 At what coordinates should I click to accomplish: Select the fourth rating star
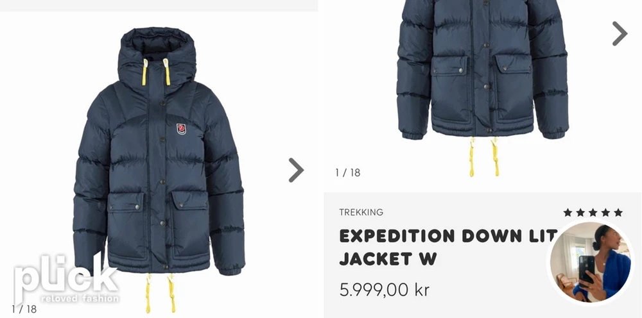[605, 212]
